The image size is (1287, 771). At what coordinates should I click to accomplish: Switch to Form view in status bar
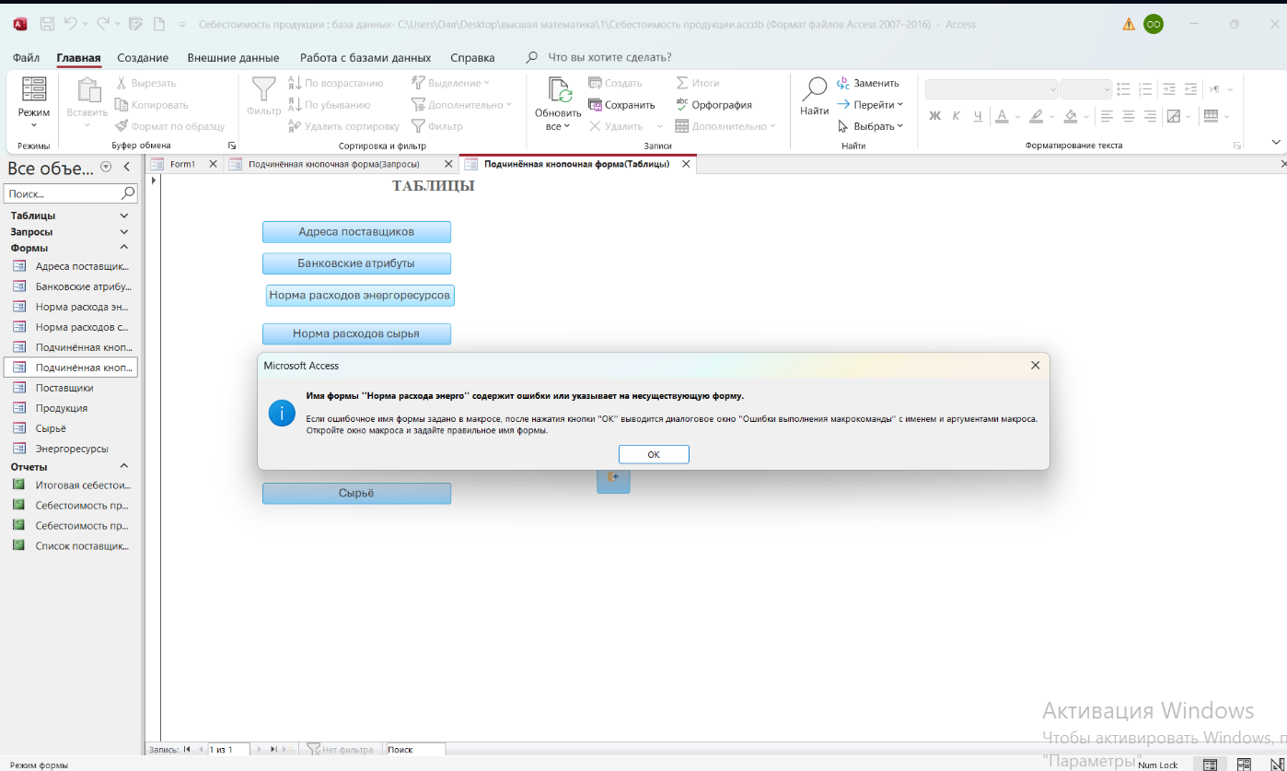tap(1211, 764)
